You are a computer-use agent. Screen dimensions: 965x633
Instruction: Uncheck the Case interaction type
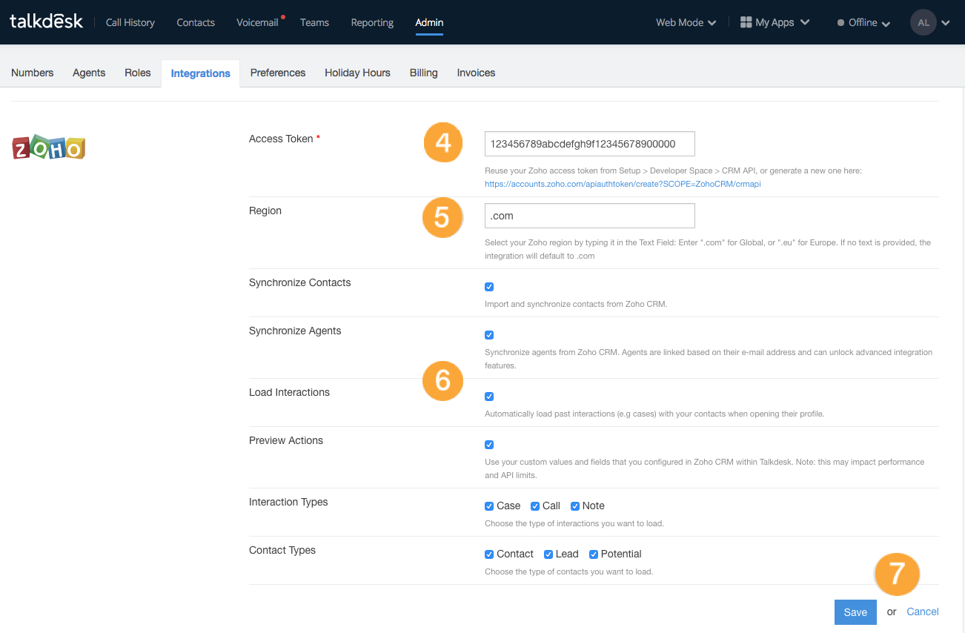(489, 506)
